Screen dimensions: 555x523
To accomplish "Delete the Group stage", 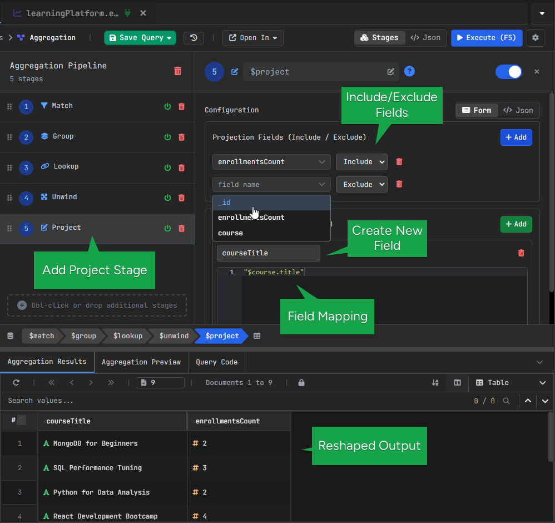I will coord(182,137).
